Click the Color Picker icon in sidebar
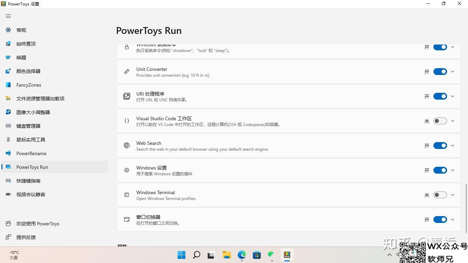 [8, 71]
